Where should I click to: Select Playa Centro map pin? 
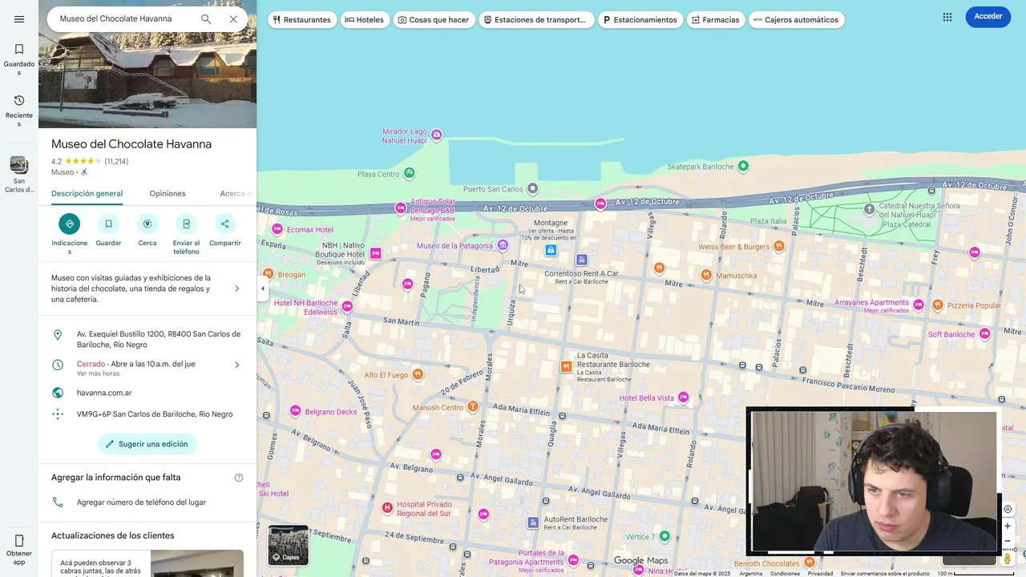[x=410, y=172]
